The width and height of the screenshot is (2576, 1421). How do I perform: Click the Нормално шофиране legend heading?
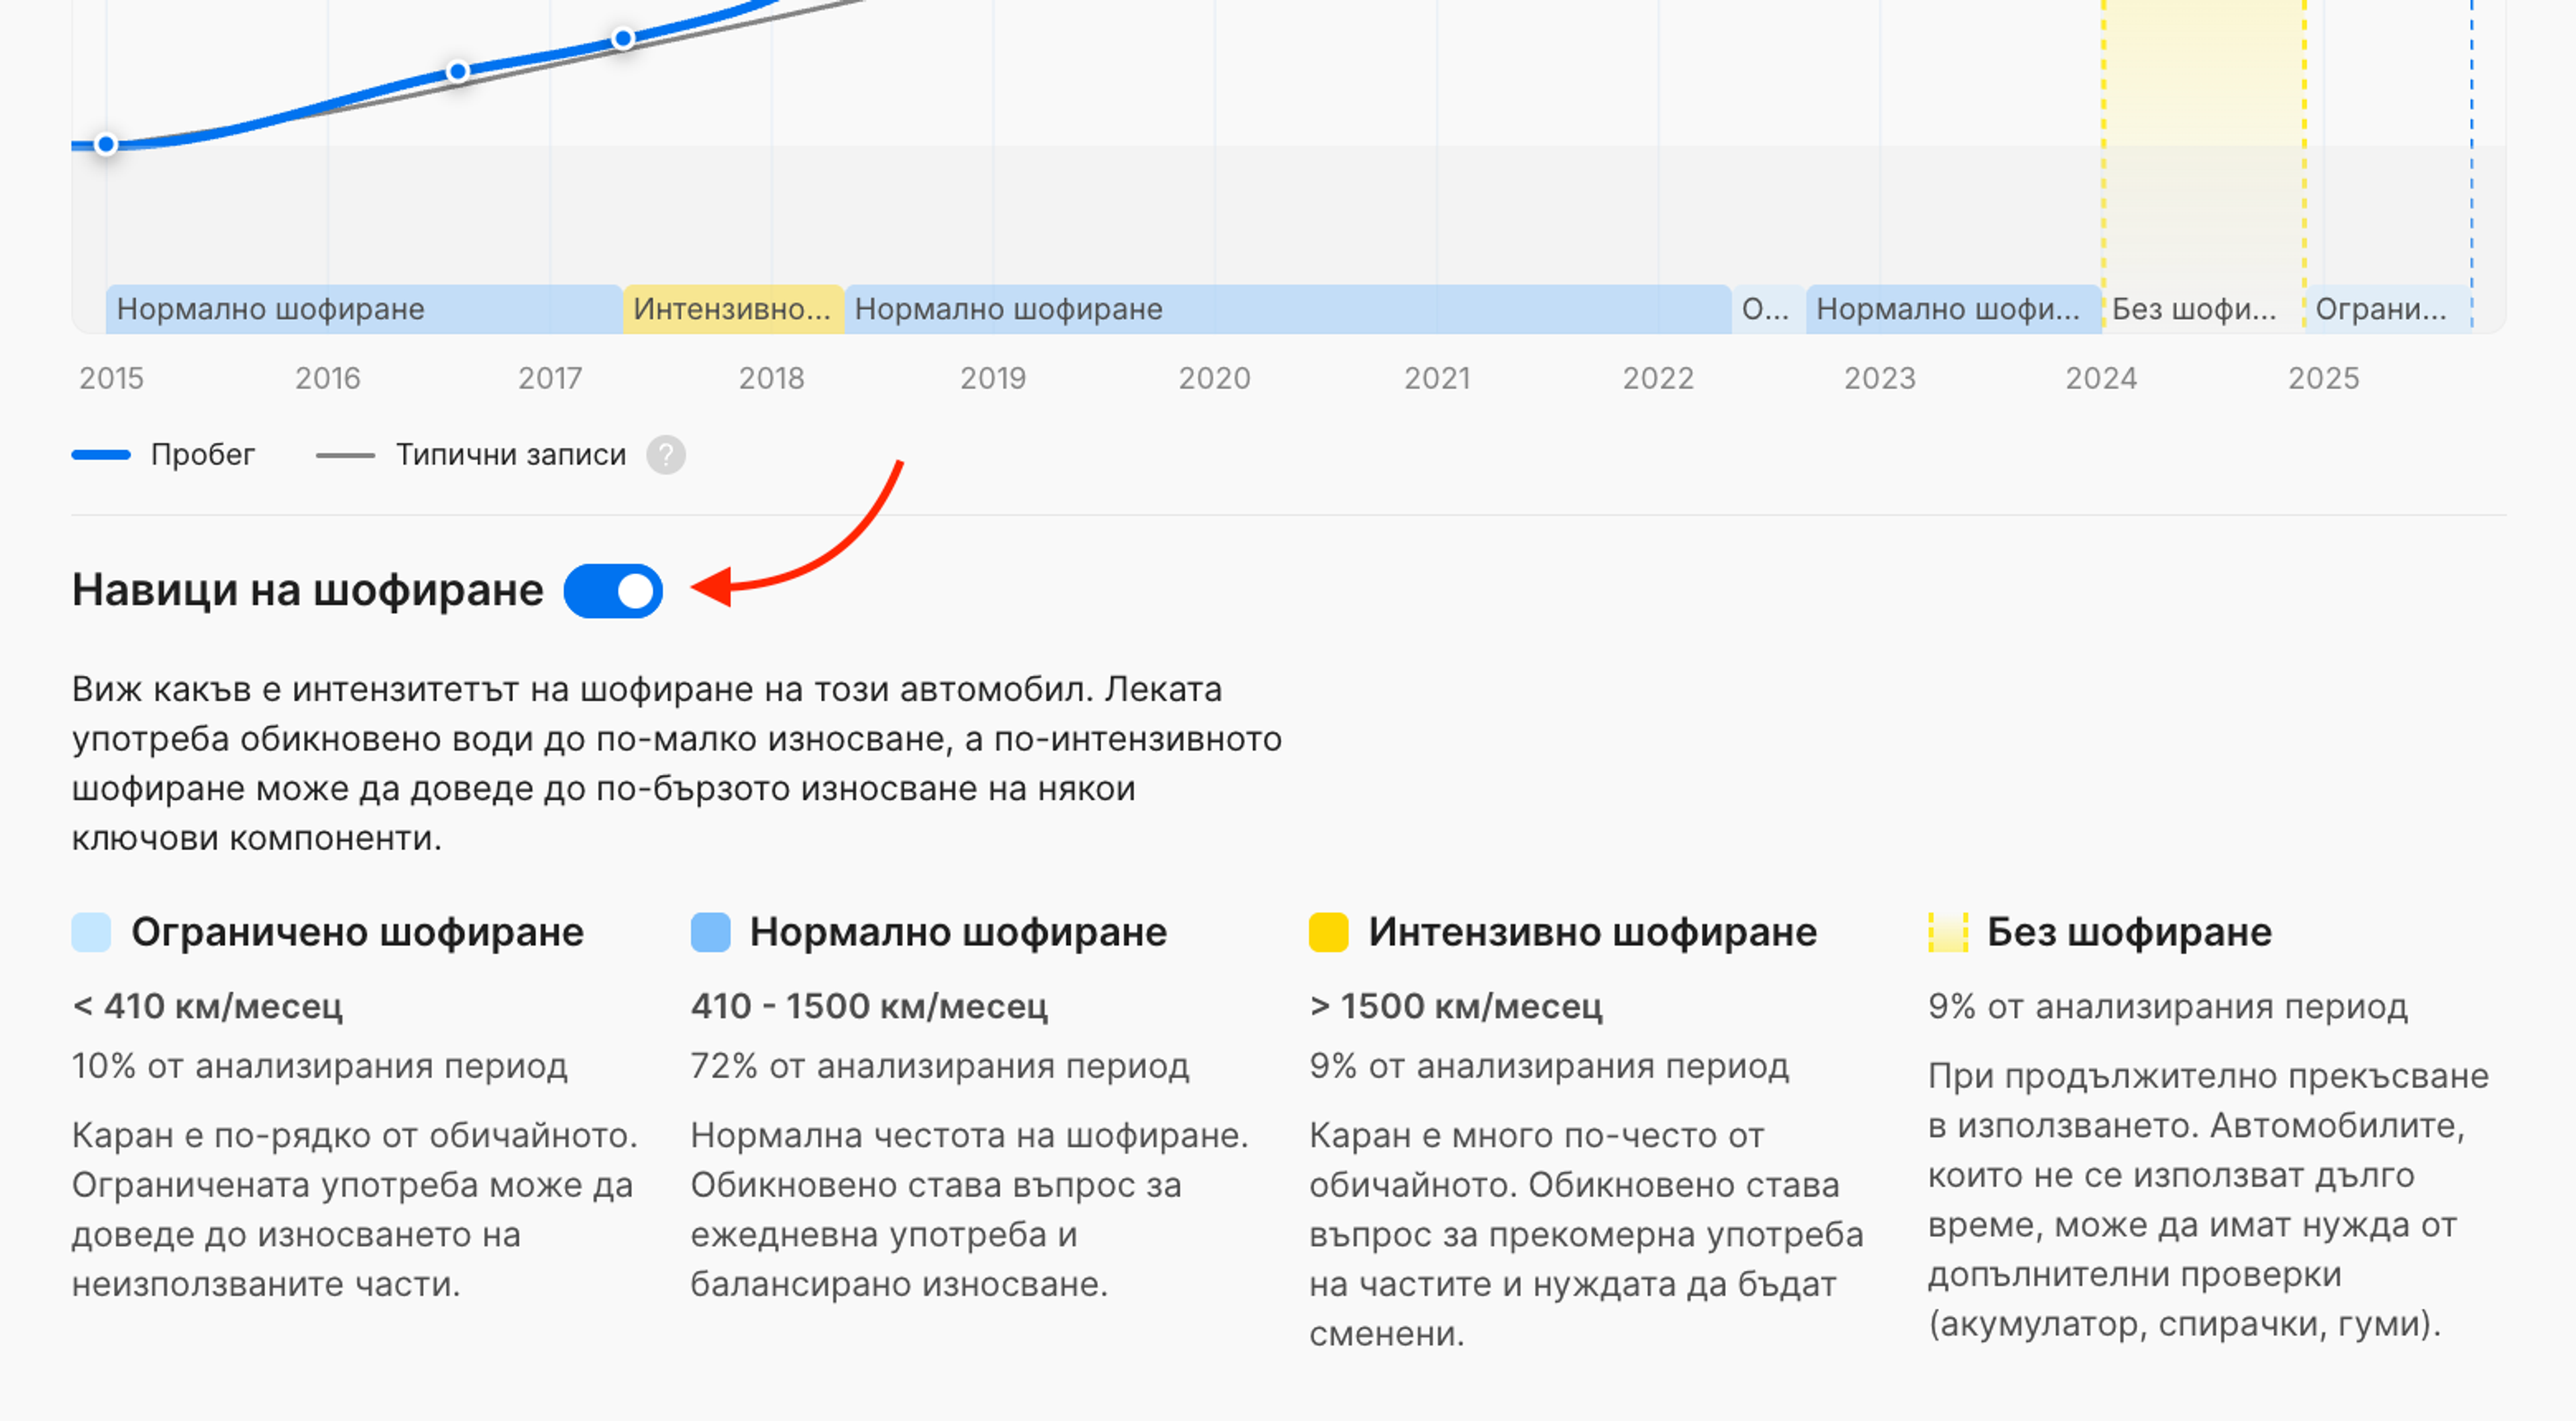pyautogui.click(x=959, y=932)
